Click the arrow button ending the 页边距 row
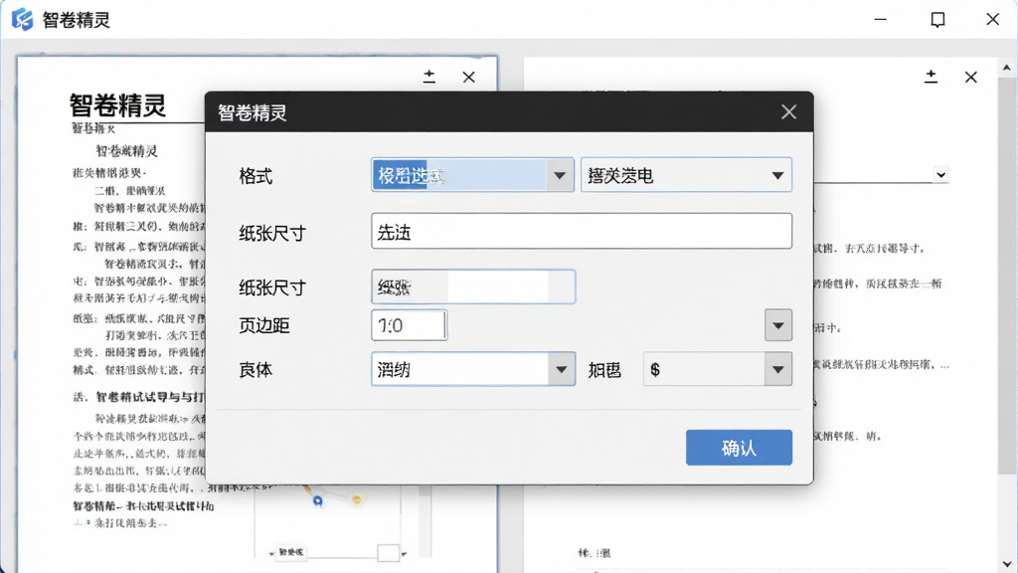This screenshot has height=573, width=1018. coord(777,325)
